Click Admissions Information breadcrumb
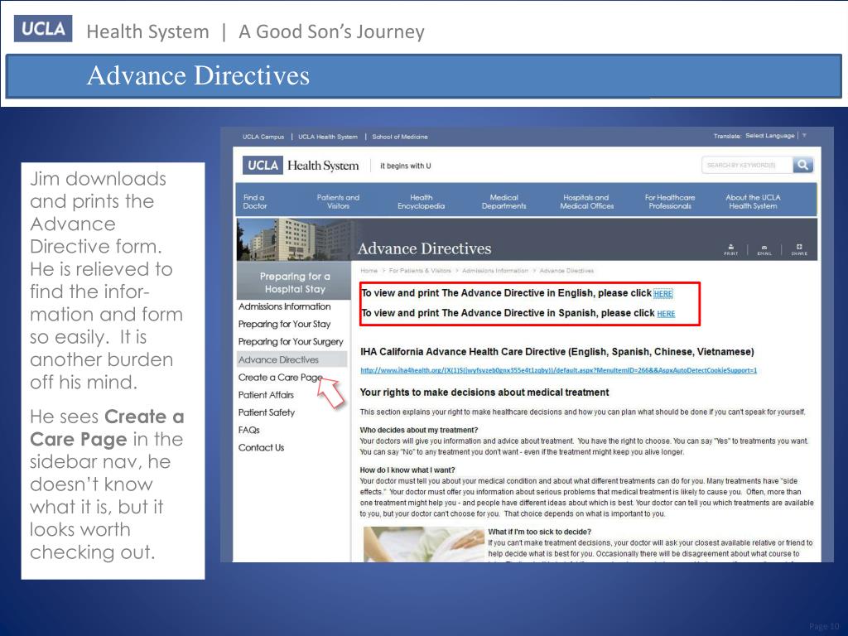The width and height of the screenshot is (848, 636). (x=495, y=271)
